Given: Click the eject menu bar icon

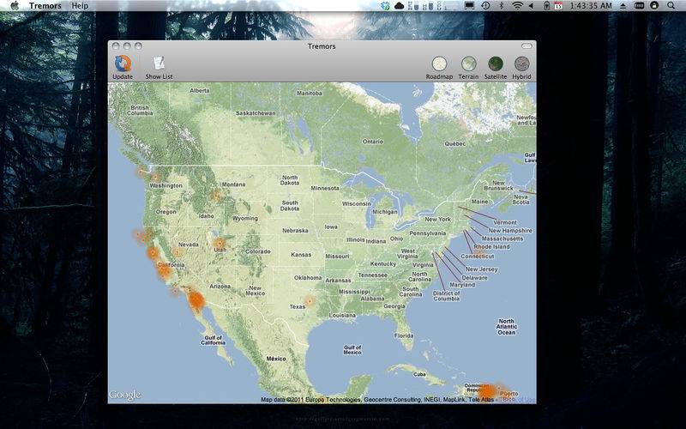Looking at the screenshot, I should click(x=623, y=6).
